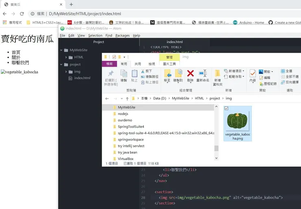Screen dimensions: 301x209
Task: Select the ourdemo folder in tree
Action: click(x=125, y=120)
